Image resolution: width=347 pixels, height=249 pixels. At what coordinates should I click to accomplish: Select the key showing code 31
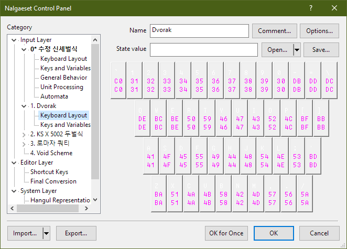pyautogui.click(x=134, y=78)
